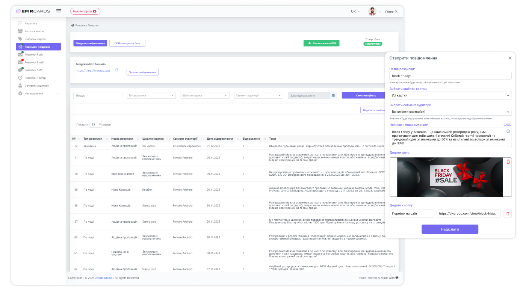
Task: Open the video instruction YouTube button
Action: click(85, 11)
